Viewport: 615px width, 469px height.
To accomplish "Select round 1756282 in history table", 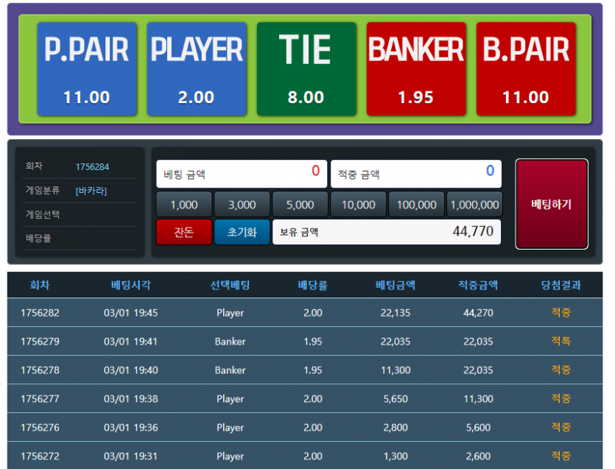I will (x=40, y=313).
